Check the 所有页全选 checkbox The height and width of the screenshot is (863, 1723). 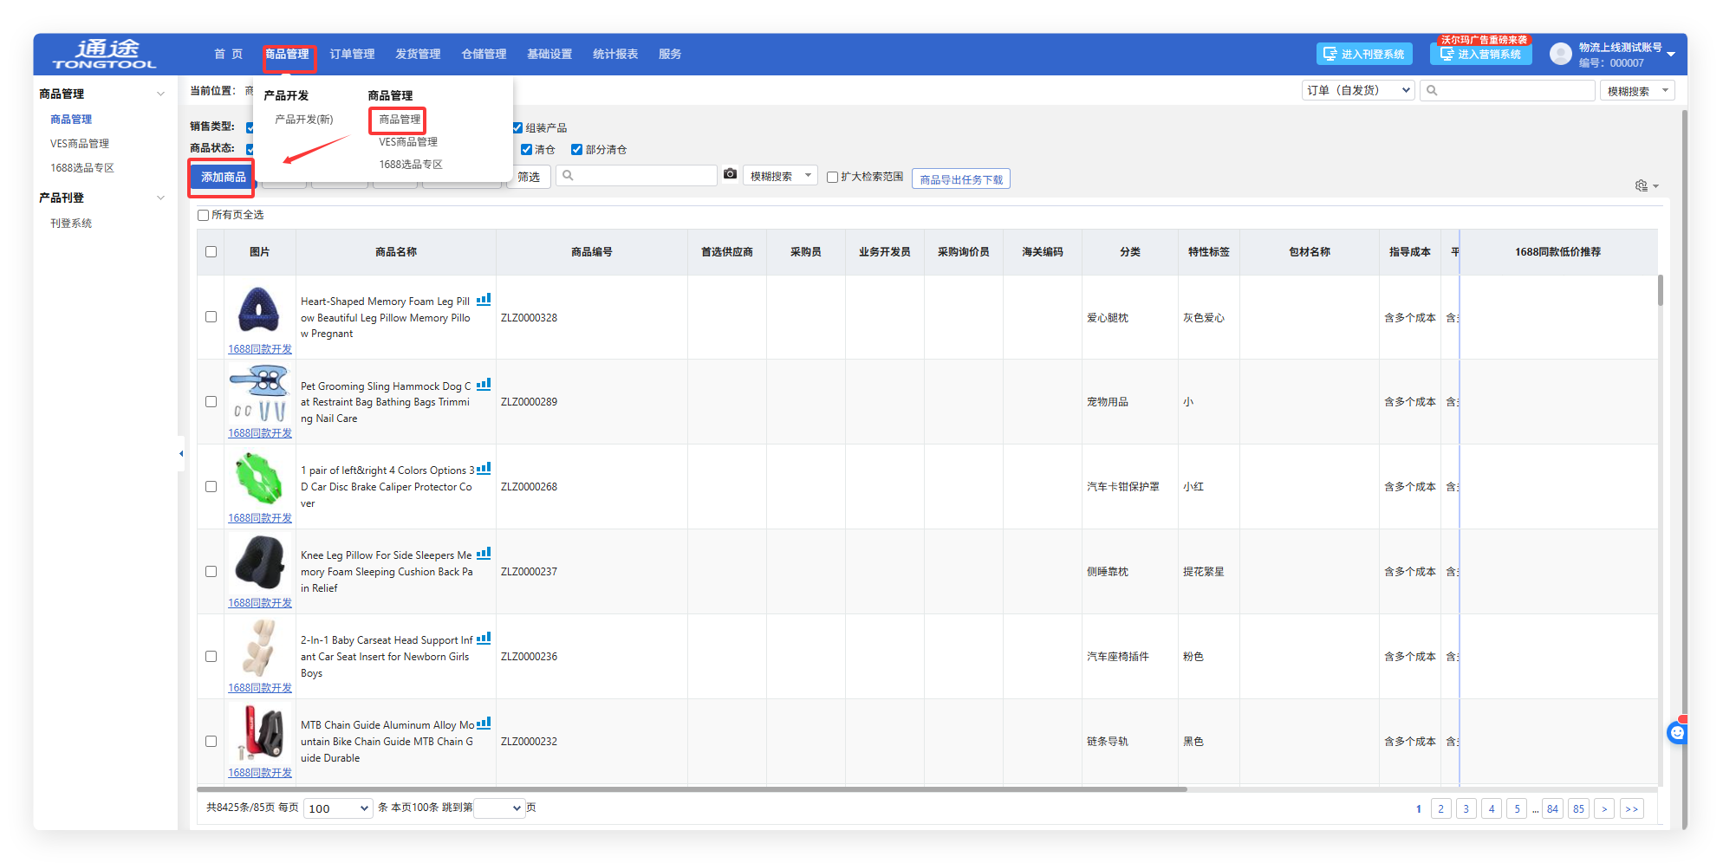203,215
